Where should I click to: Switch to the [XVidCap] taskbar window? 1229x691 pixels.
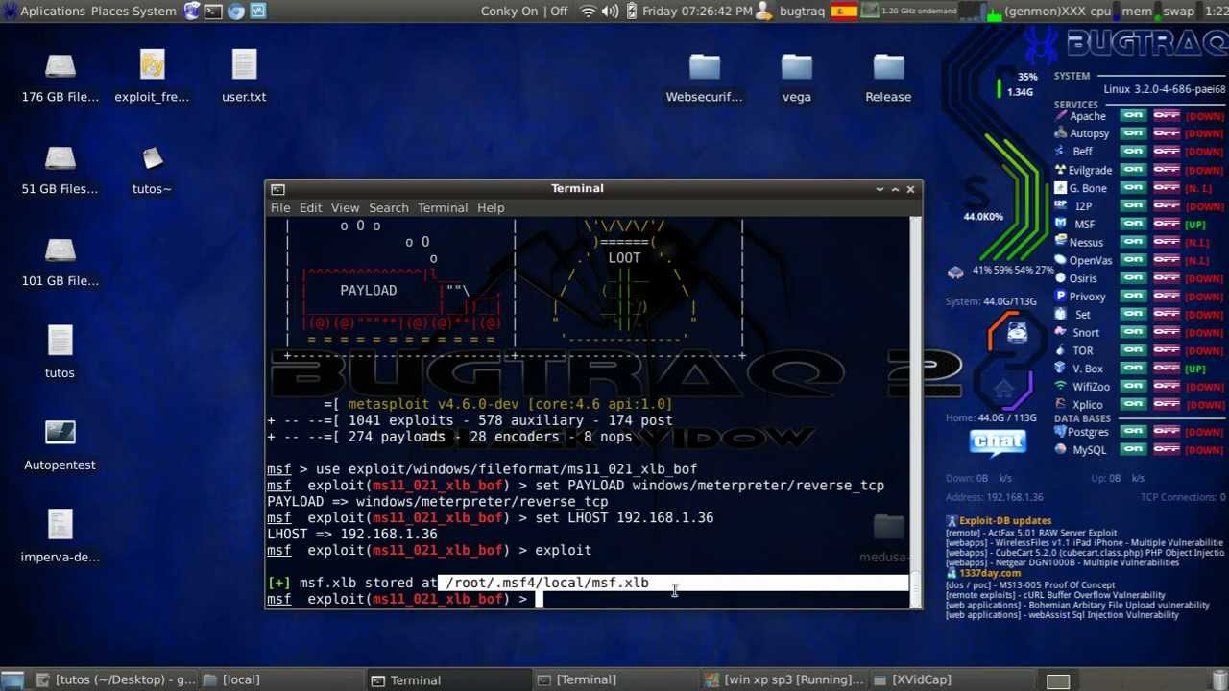pyautogui.click(x=951, y=680)
